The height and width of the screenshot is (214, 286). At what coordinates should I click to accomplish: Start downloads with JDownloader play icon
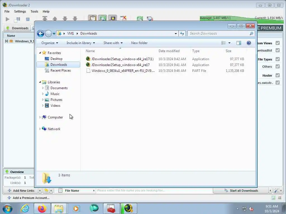[8, 19]
